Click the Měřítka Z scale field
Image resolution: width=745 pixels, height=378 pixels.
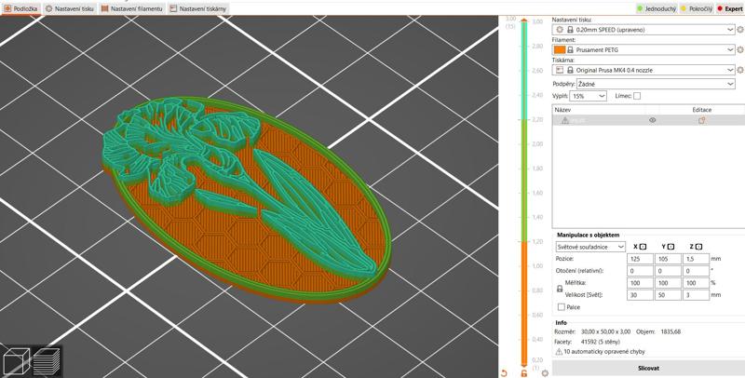tap(696, 283)
